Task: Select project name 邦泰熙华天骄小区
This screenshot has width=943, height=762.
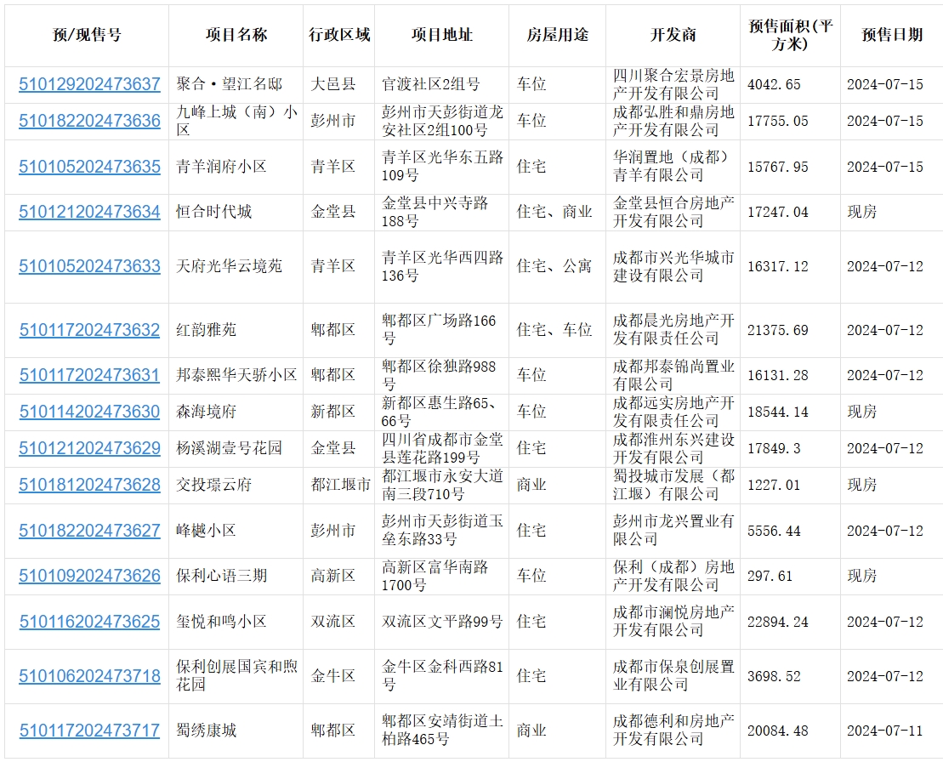Action: tap(236, 375)
